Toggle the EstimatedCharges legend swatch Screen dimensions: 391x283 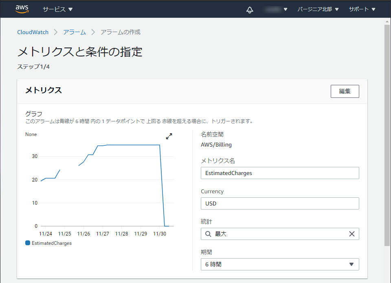coord(28,243)
